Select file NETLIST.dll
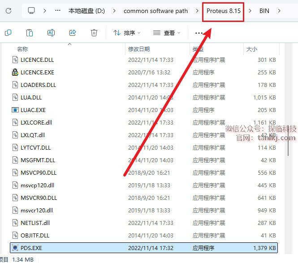The image size is (298, 263). [x=144, y=223]
